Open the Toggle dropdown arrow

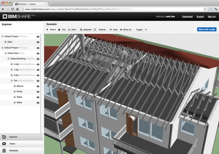tap(146, 29)
